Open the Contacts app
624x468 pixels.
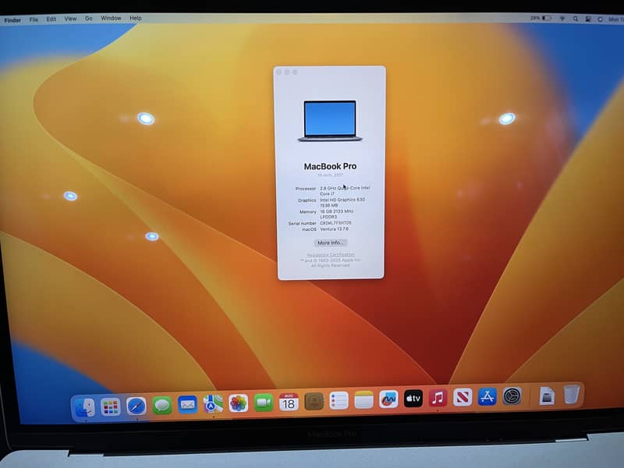tap(314, 401)
